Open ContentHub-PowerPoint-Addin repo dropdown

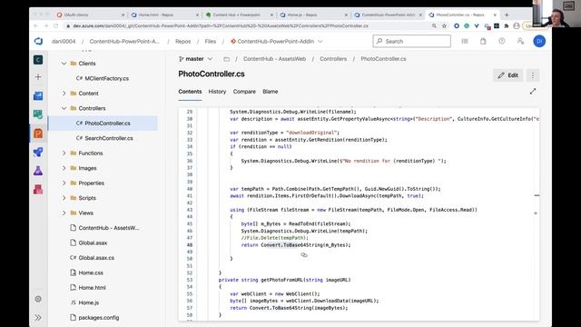point(276,41)
